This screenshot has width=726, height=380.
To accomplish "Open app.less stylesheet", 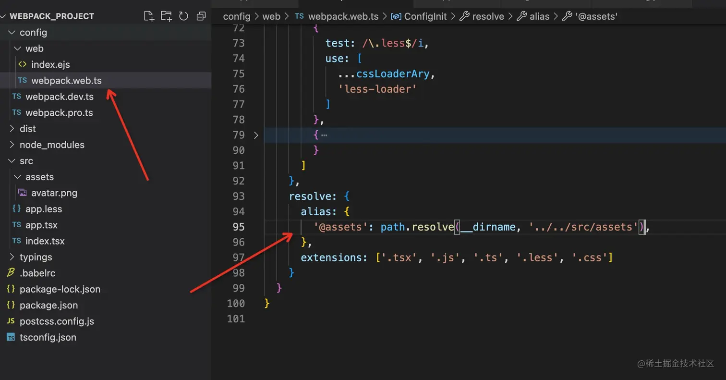I will click(44, 209).
